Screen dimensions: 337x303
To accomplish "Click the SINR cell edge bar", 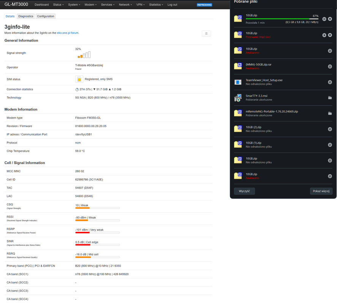I will click(97, 245).
